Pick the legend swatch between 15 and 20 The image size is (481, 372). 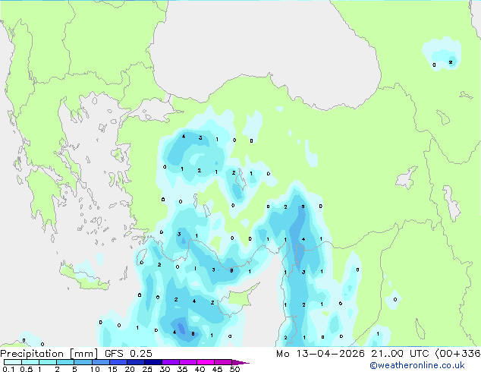[x=118, y=362]
